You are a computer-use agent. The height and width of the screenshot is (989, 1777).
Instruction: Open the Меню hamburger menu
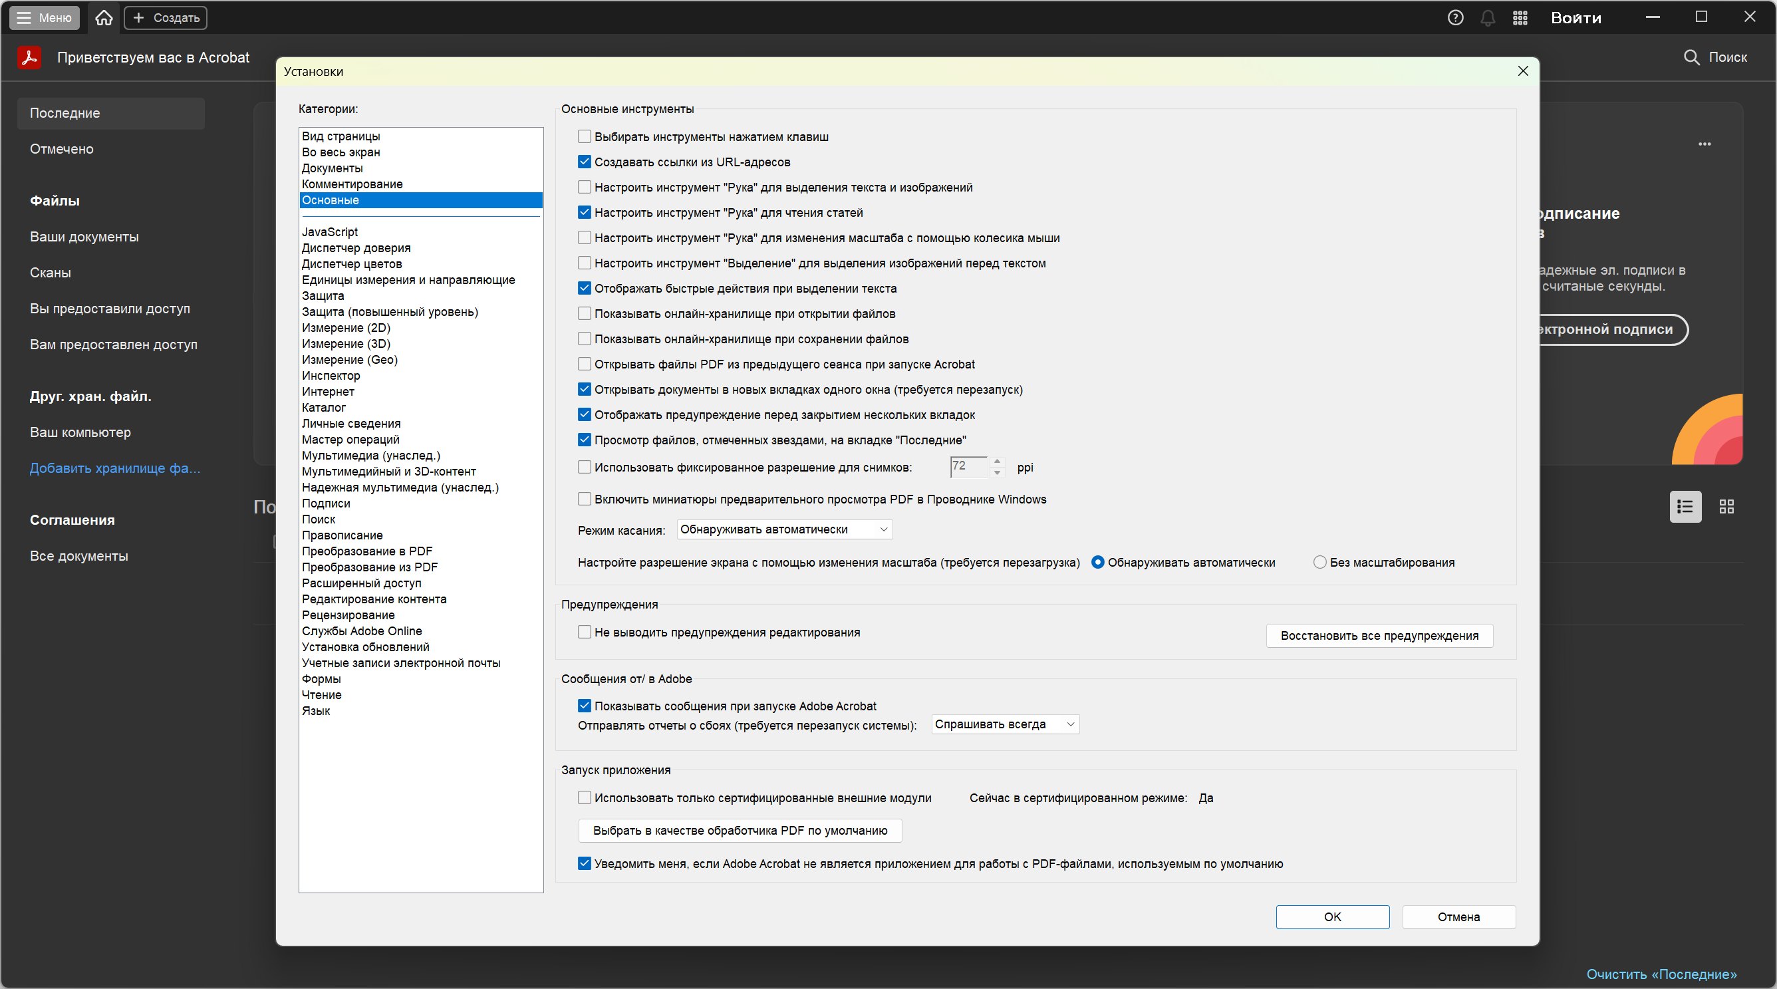(x=45, y=18)
